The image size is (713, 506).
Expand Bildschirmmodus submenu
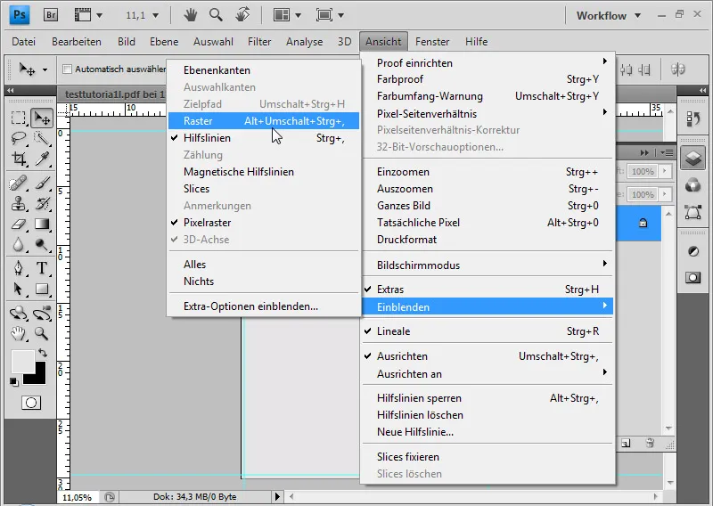[x=488, y=265]
